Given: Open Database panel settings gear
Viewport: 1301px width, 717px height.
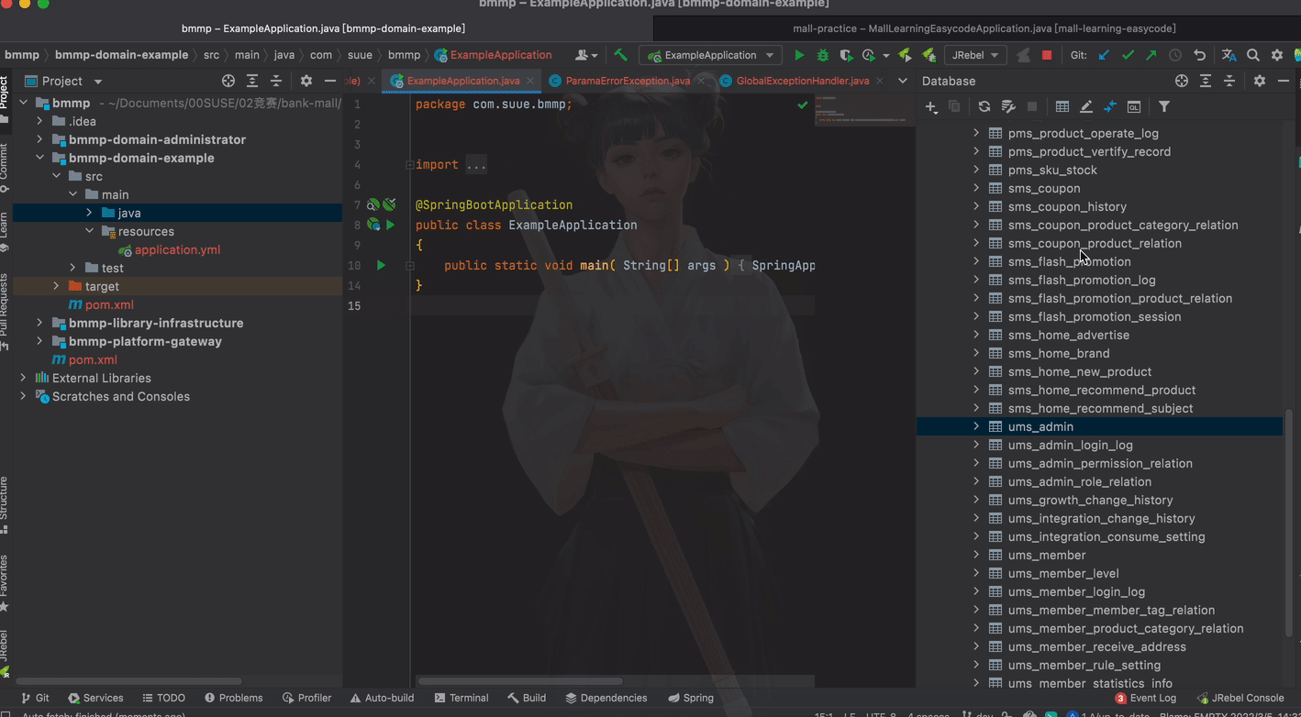Looking at the screenshot, I should (1260, 81).
